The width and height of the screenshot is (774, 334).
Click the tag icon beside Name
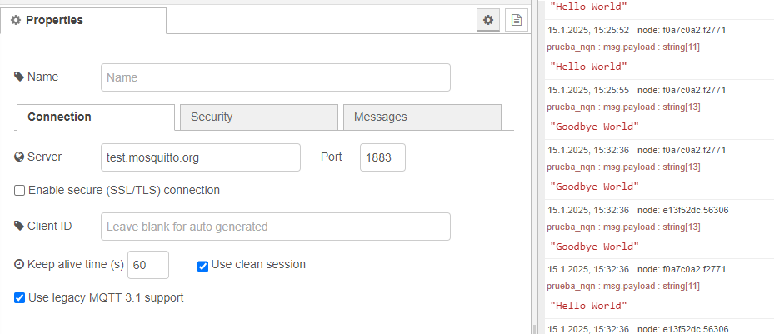20,77
